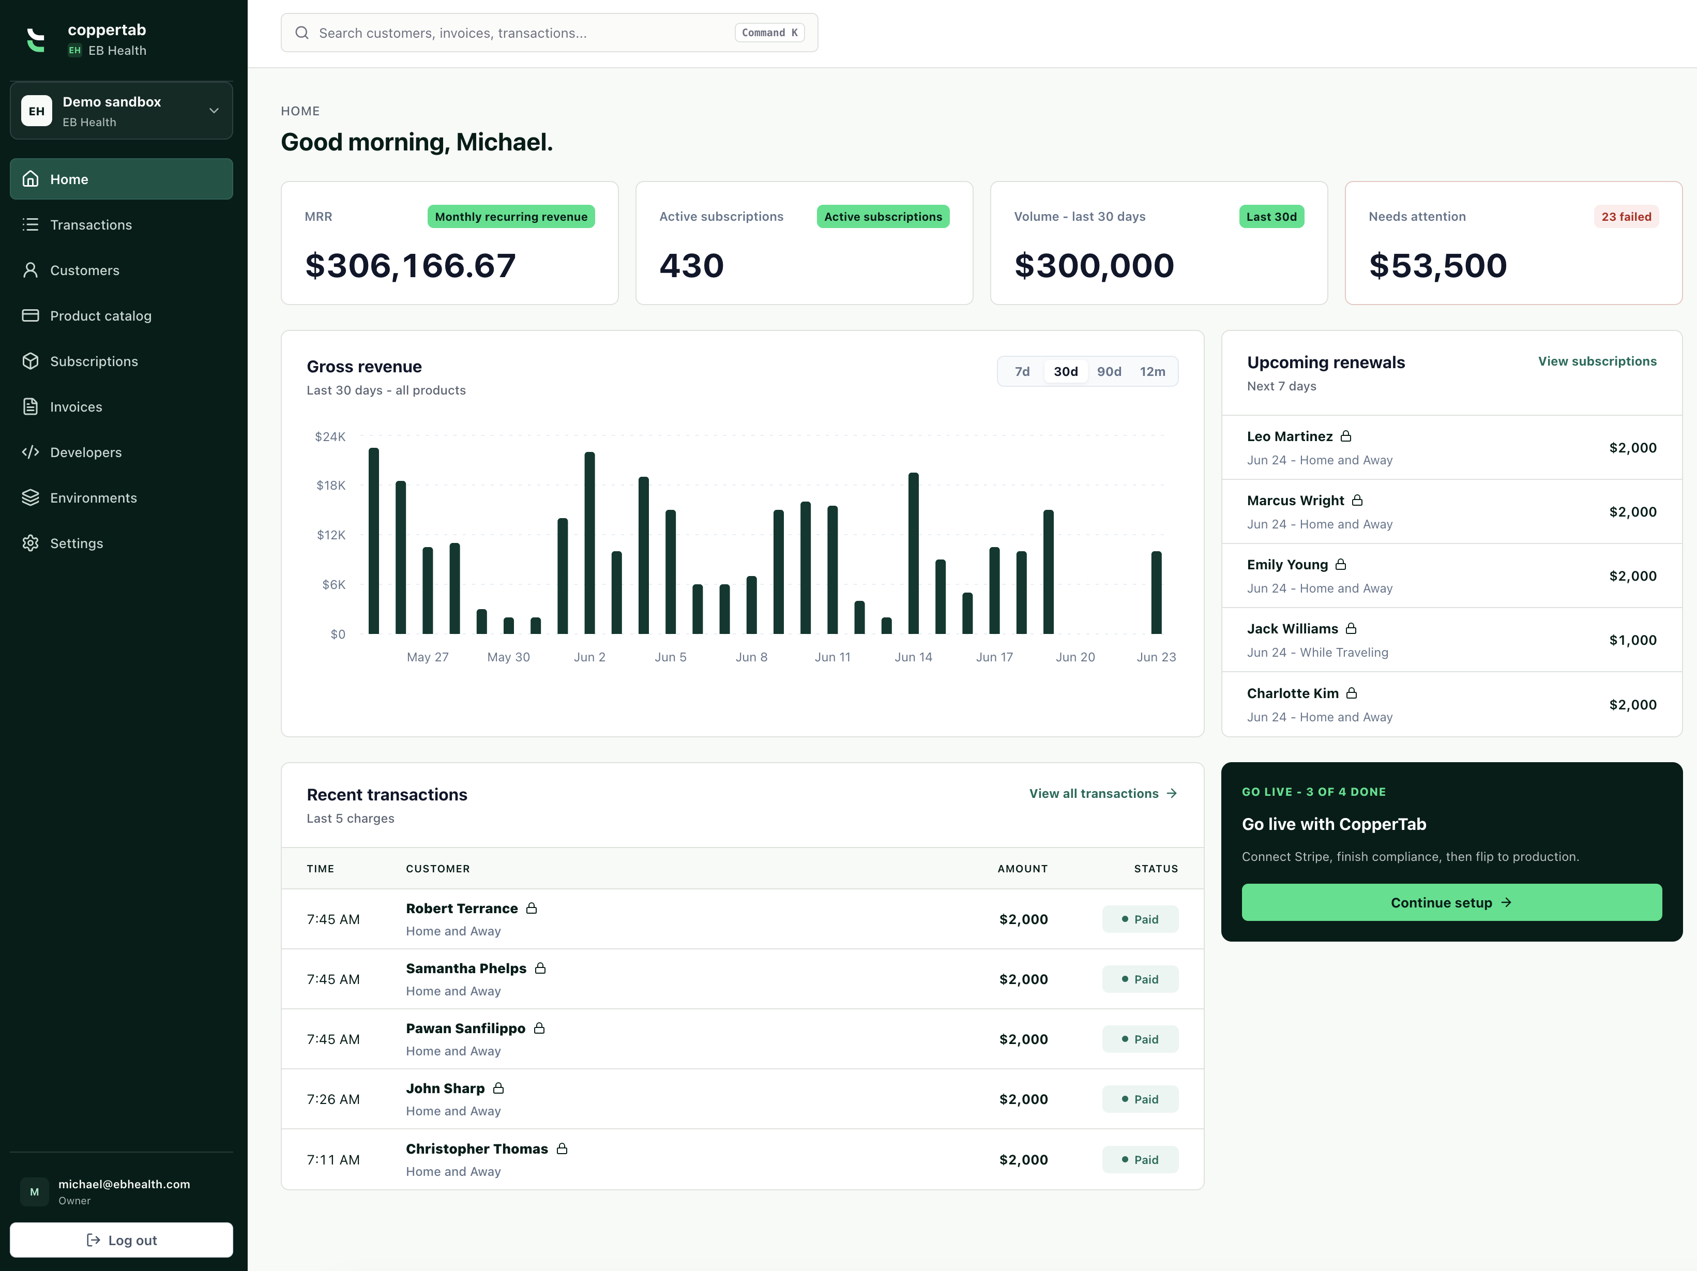Click Paid status for Robert Terrance
The width and height of the screenshot is (1697, 1271).
(x=1140, y=919)
